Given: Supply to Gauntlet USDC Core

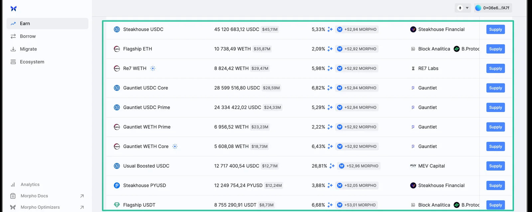Looking at the screenshot, I should [495, 88].
